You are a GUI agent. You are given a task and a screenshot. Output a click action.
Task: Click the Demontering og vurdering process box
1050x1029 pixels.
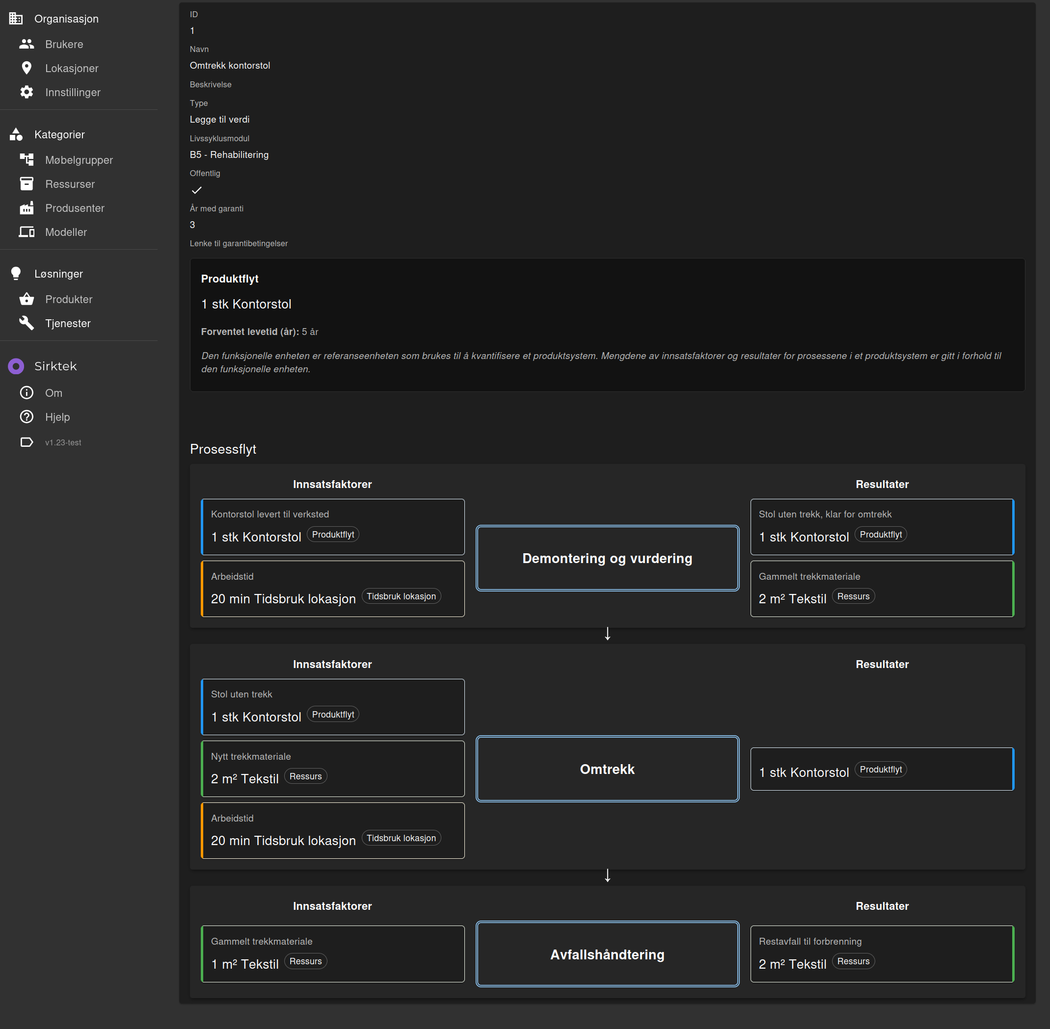[607, 558]
